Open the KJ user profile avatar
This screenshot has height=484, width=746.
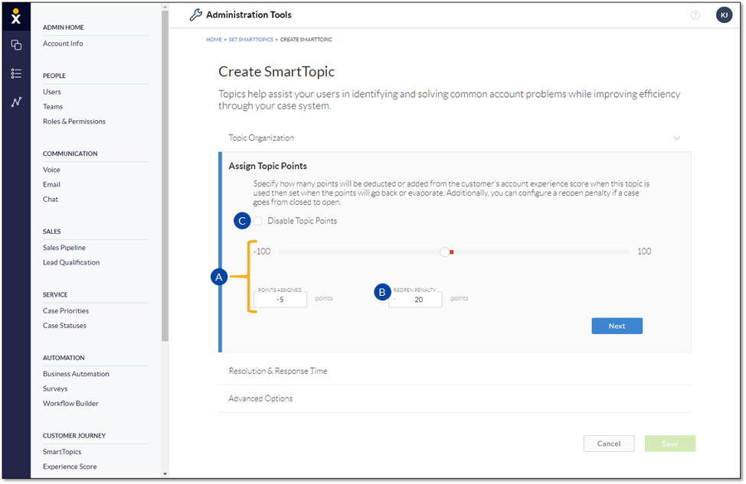click(x=724, y=15)
